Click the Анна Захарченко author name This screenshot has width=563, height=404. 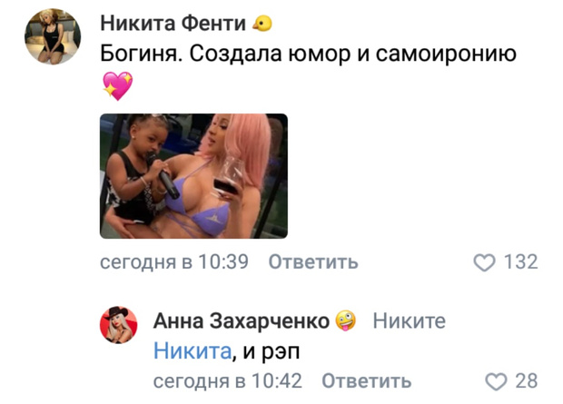click(x=242, y=320)
